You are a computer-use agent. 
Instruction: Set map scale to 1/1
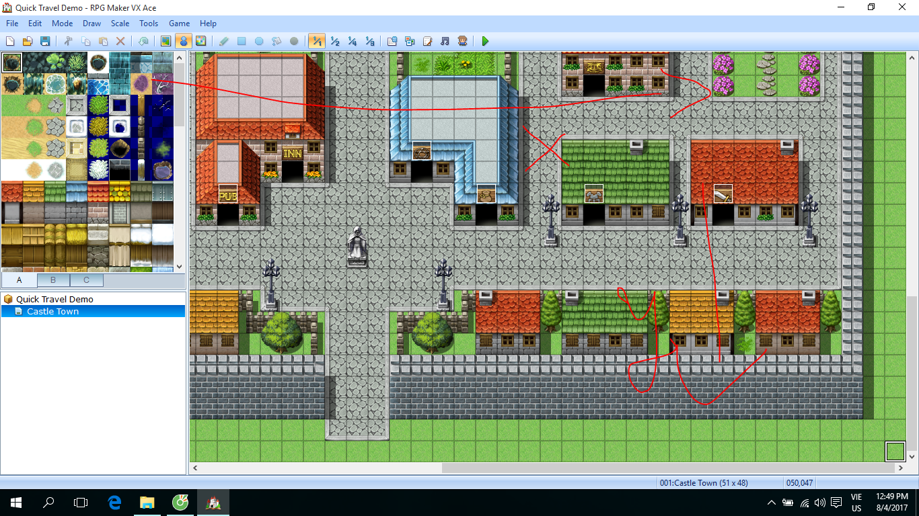point(317,41)
